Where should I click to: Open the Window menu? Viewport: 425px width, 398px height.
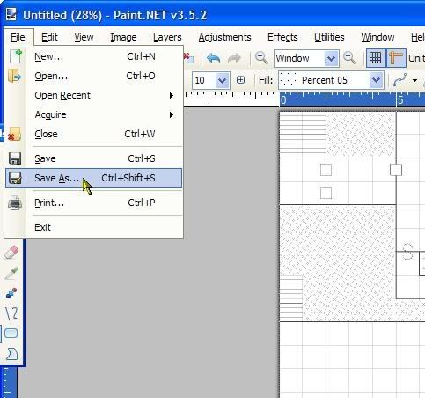point(377,37)
